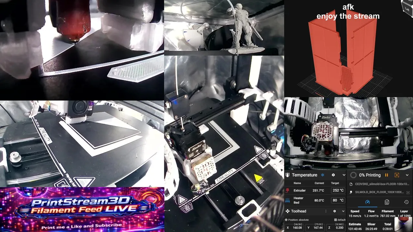Open the Toolhead three-dot menu
Screen dimensions: 413x232
point(326,211)
